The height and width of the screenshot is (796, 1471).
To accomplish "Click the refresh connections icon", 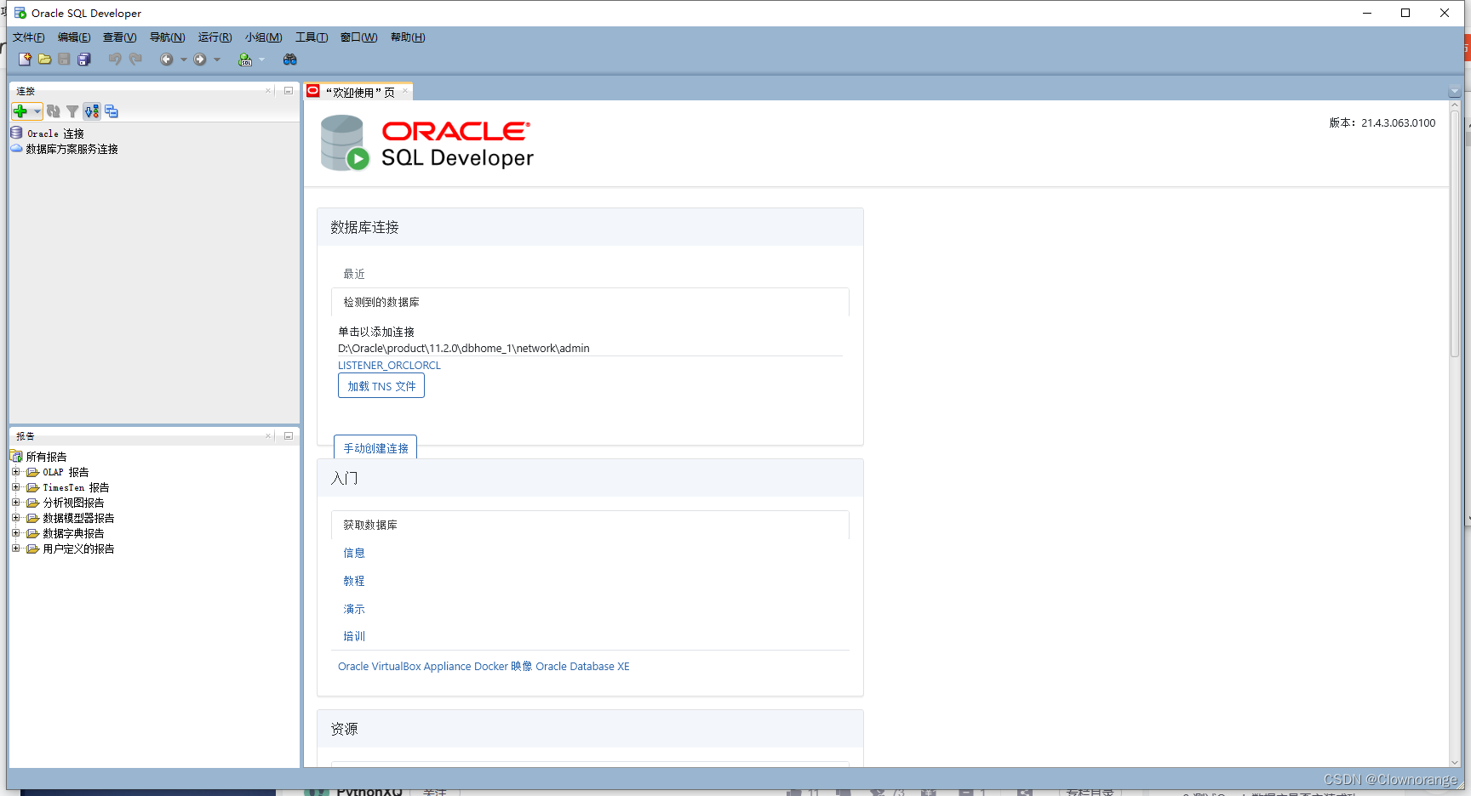I will [54, 111].
